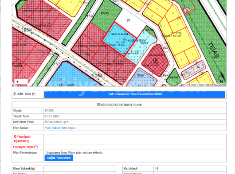Download parcel geometry in KML format
Screen dimensions: 235x174
(135, 94)
